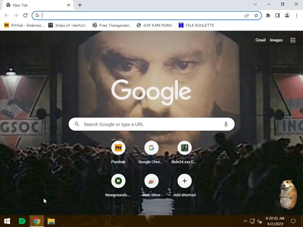Screen dimensions: 303x227
Task: Click the Add shortcut button
Action: click(x=185, y=186)
